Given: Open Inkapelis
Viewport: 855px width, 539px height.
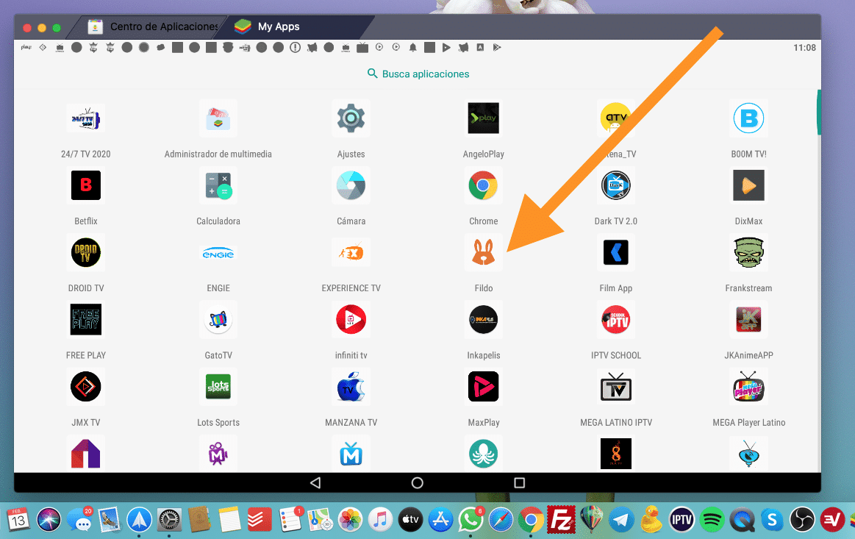Looking at the screenshot, I should pos(483,319).
